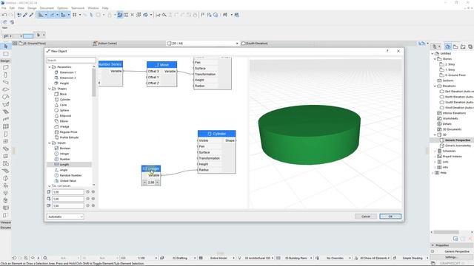Click the OK button
The image size is (474, 266).
(390, 216)
